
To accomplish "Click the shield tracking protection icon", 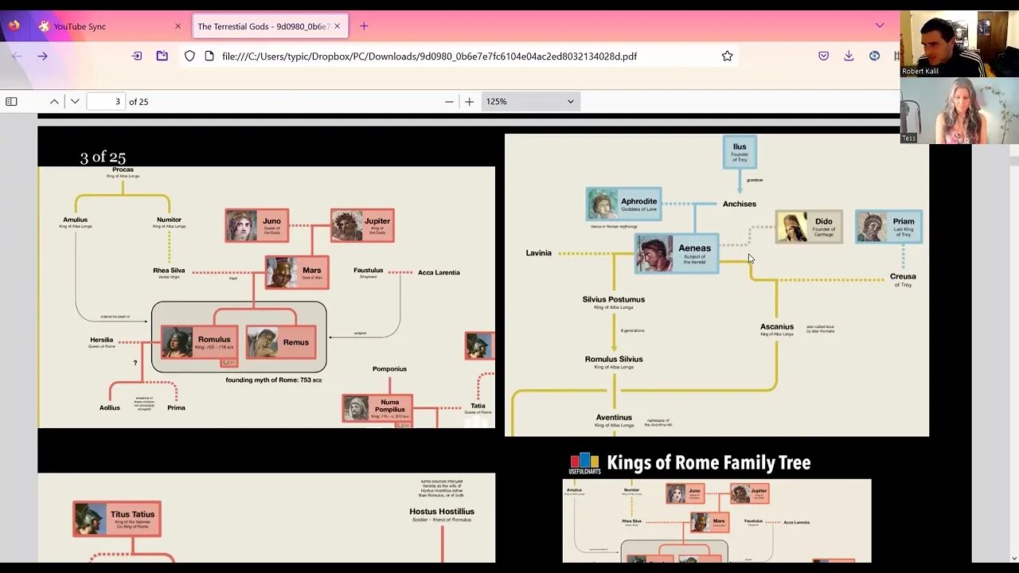I will coord(189,56).
